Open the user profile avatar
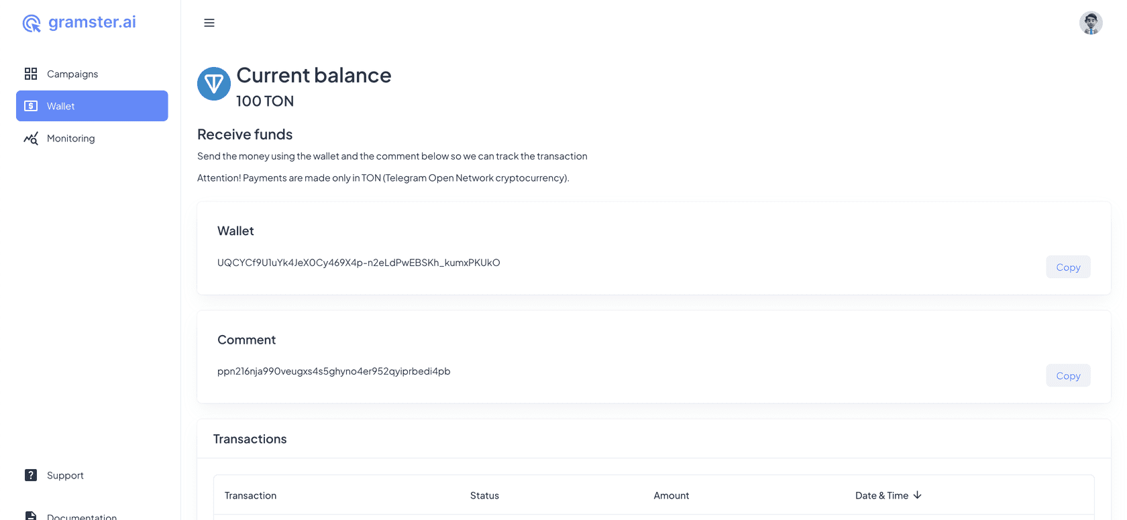Image resolution: width=1127 pixels, height=520 pixels. coord(1091,23)
